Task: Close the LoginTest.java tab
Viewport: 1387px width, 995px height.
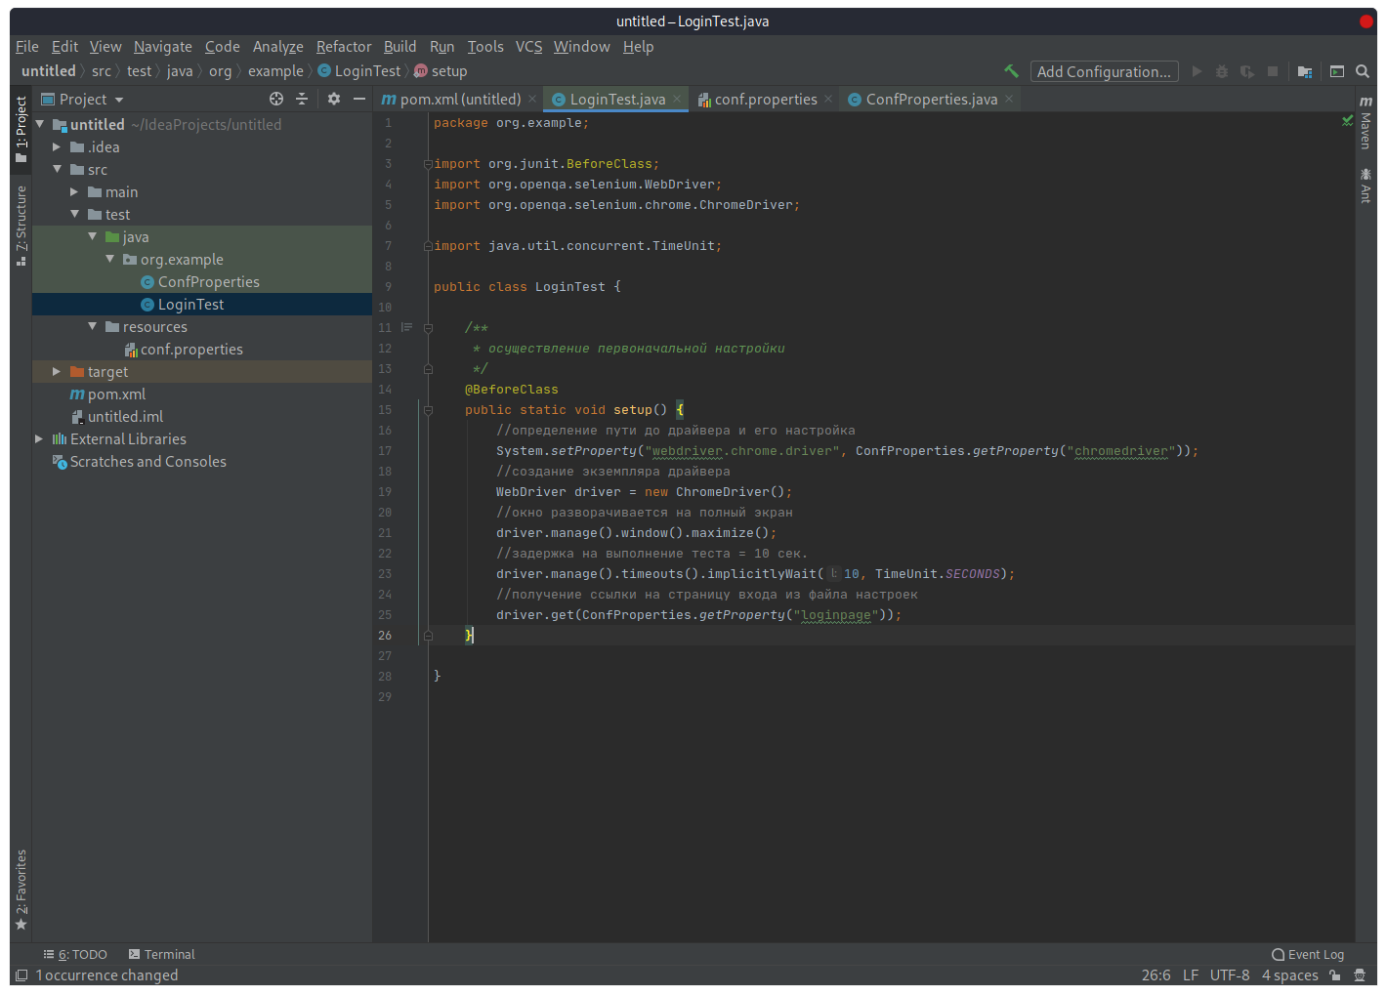Action: click(x=677, y=99)
